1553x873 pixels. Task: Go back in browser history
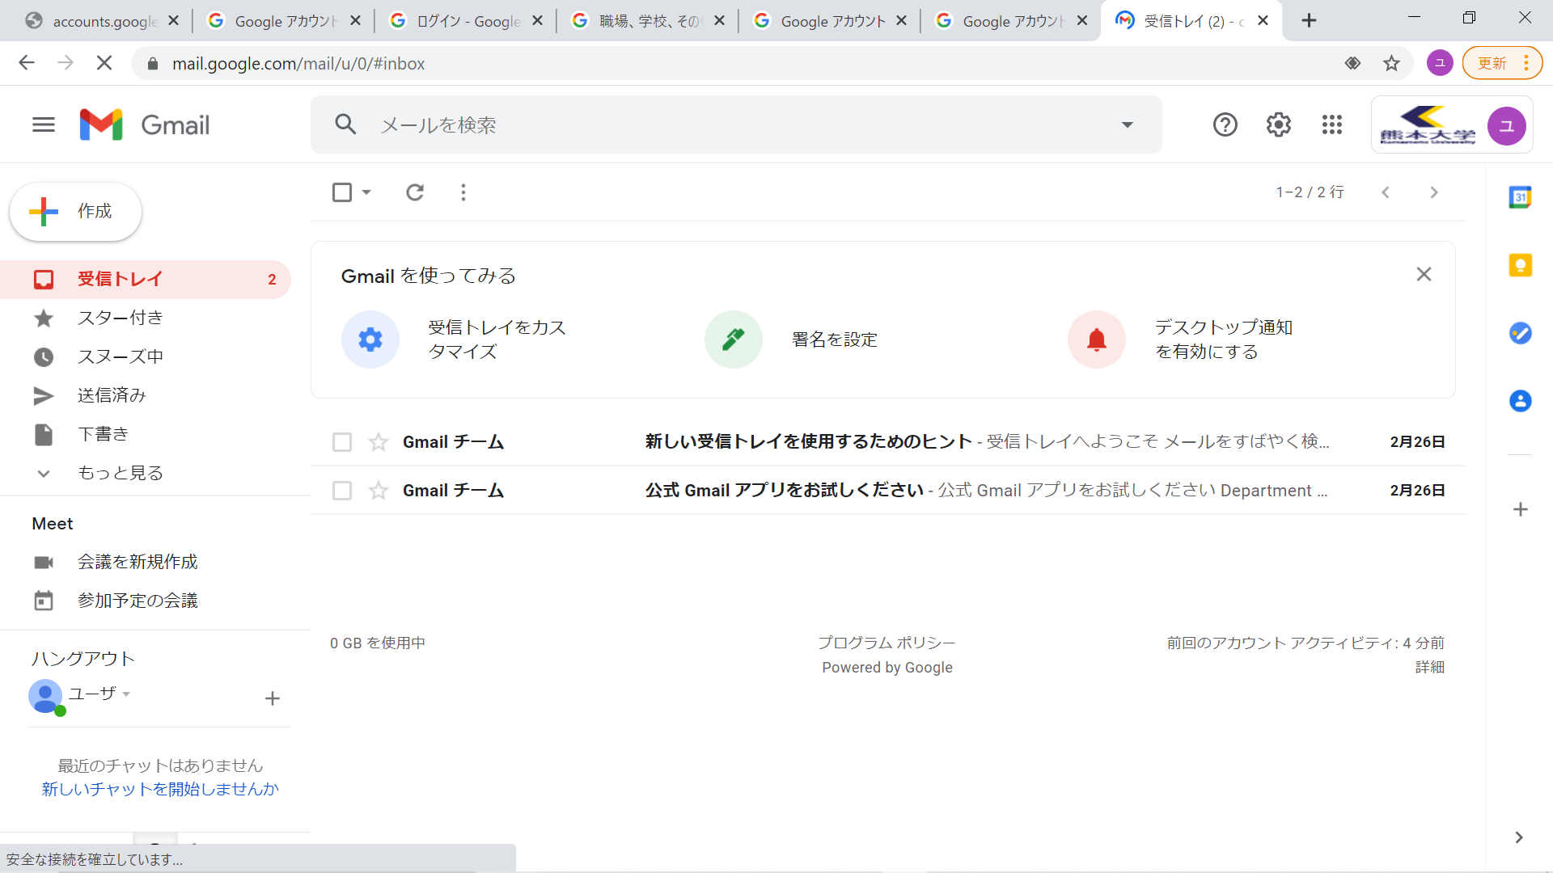27,63
